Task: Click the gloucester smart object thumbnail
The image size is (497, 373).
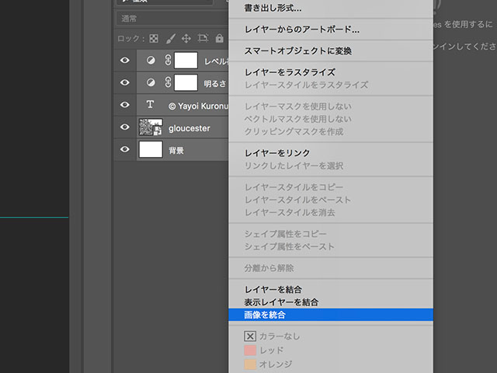Action: tap(151, 127)
